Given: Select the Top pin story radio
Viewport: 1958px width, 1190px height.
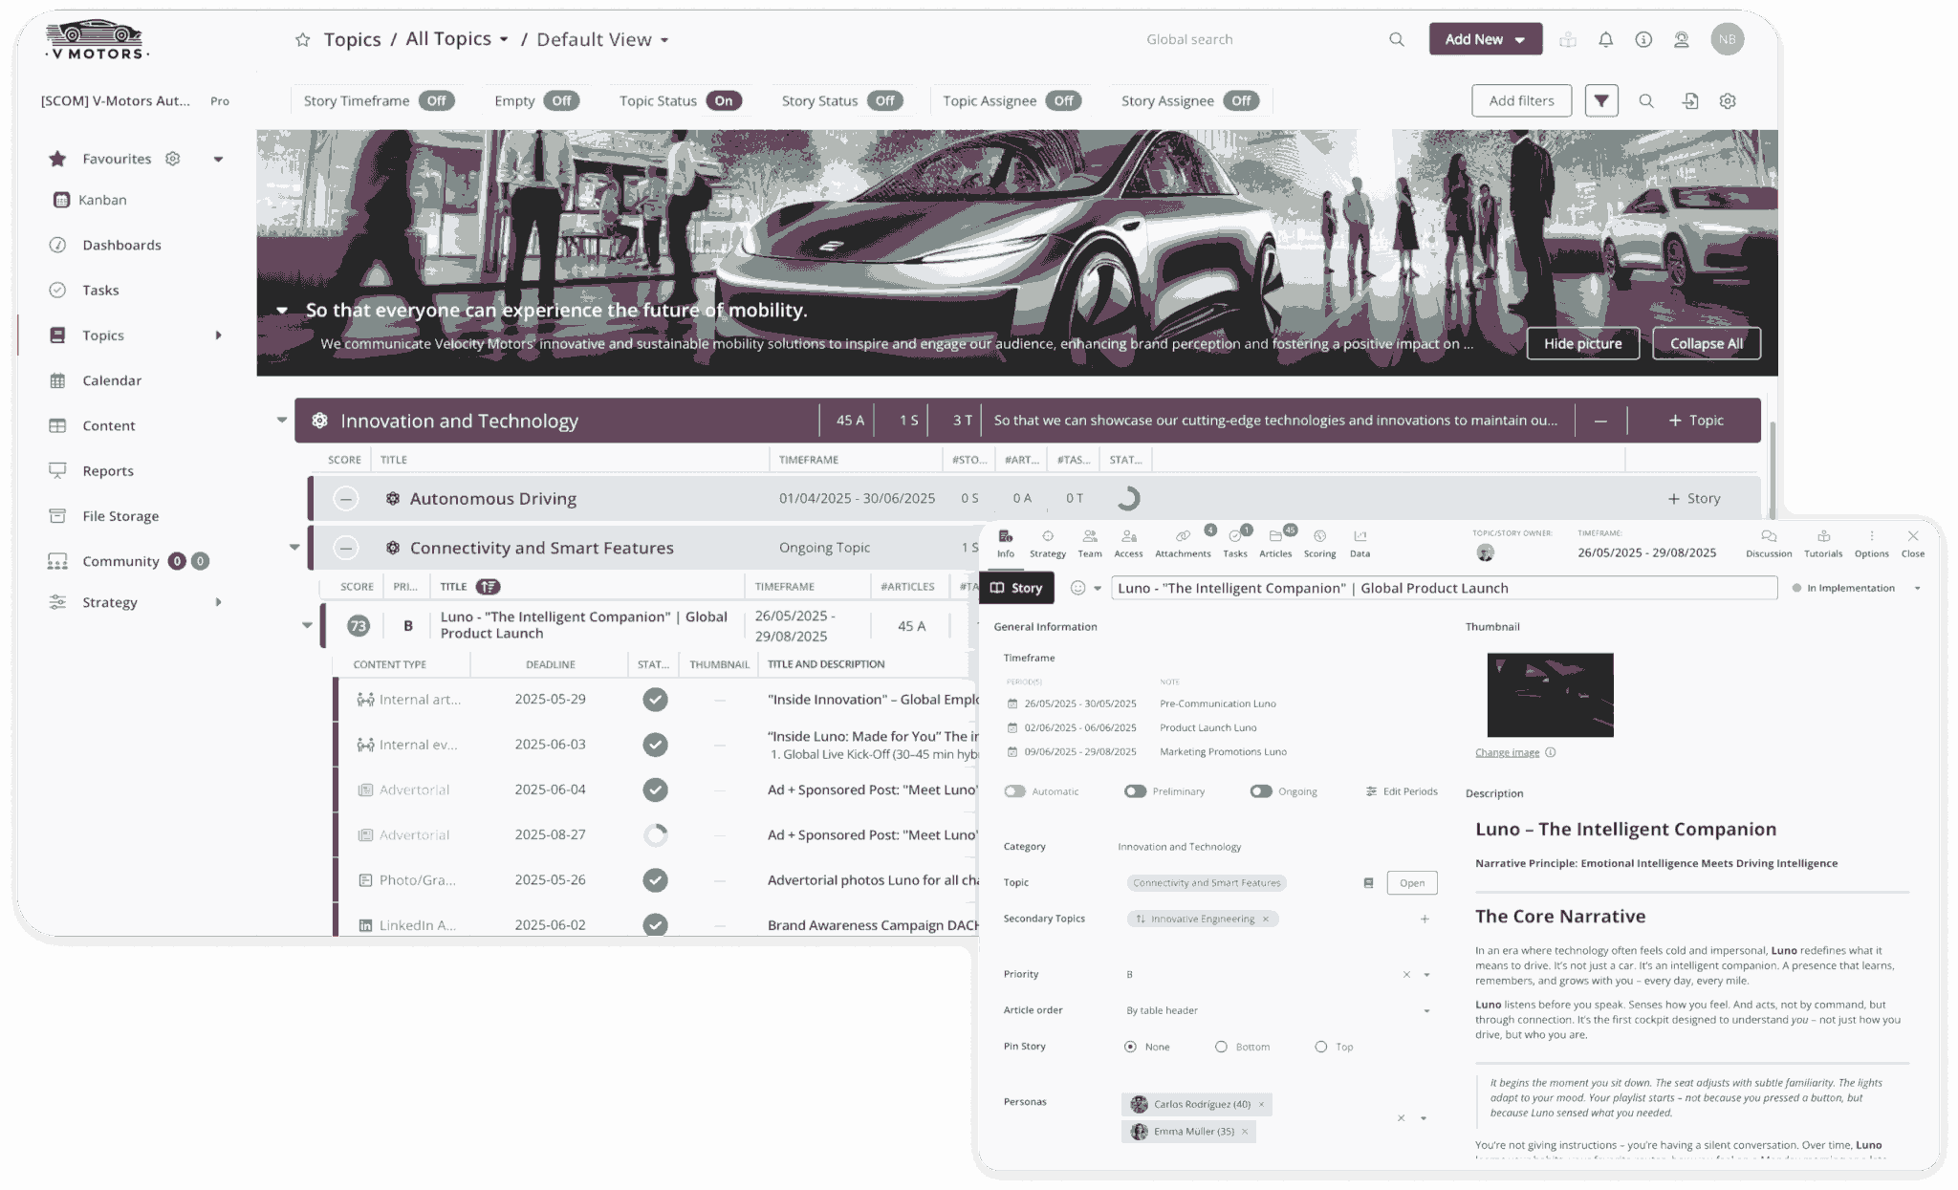Looking at the screenshot, I should point(1320,1047).
